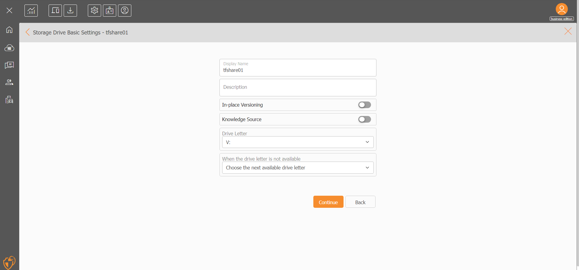This screenshot has width=579, height=270.
Task: Go to Home in left sidebar
Action: pyautogui.click(x=9, y=30)
